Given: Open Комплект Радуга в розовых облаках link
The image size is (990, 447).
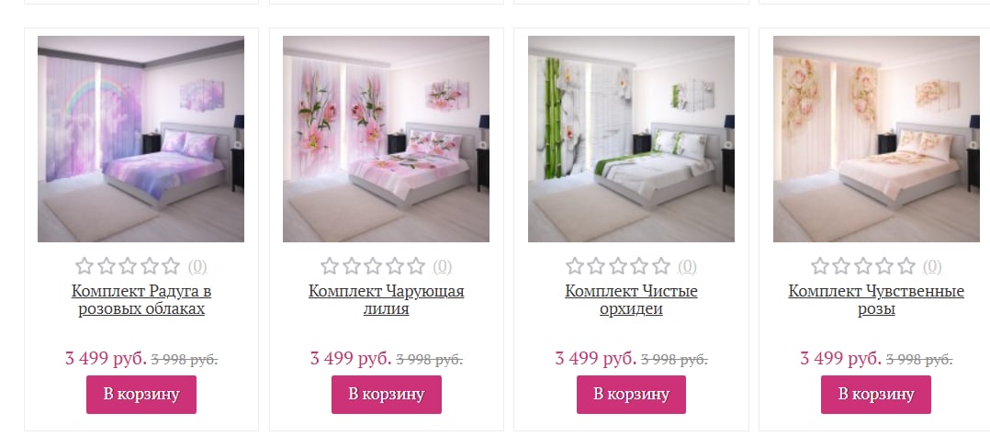Looking at the screenshot, I should (x=141, y=300).
